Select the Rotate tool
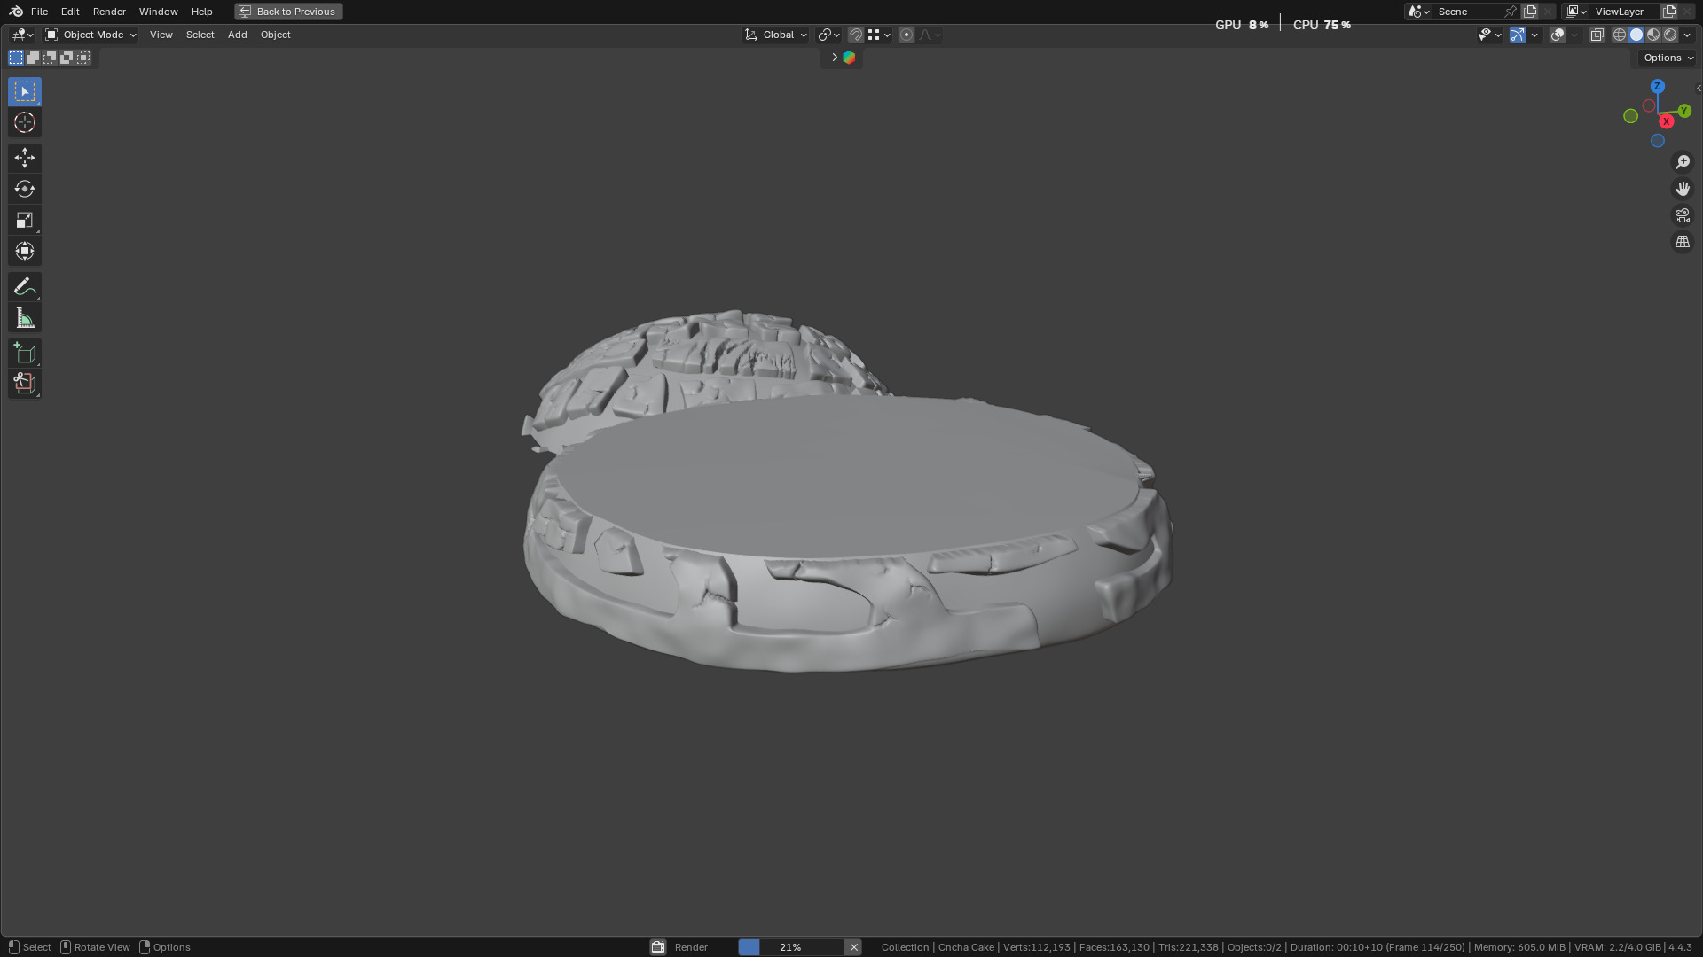The image size is (1703, 957). [25, 189]
